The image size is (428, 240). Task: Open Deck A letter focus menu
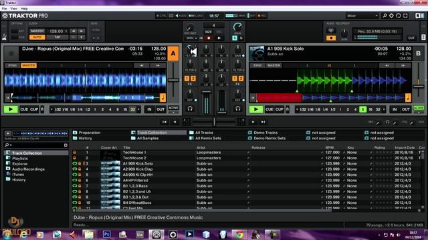click(173, 53)
